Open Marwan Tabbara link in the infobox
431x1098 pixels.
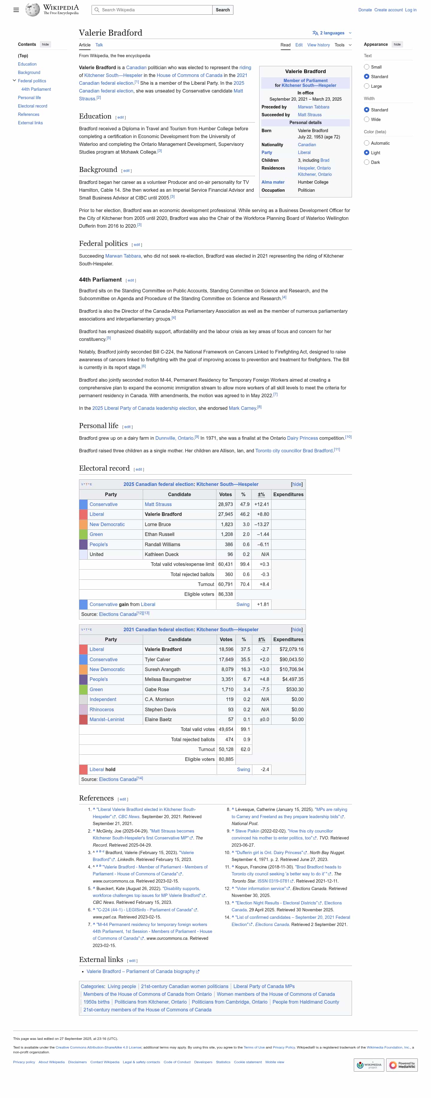point(313,107)
